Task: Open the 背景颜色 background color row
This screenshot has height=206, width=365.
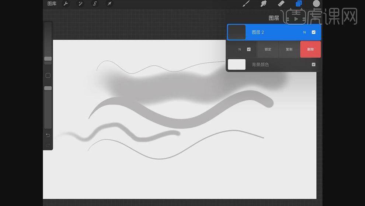Action: pyautogui.click(x=274, y=65)
